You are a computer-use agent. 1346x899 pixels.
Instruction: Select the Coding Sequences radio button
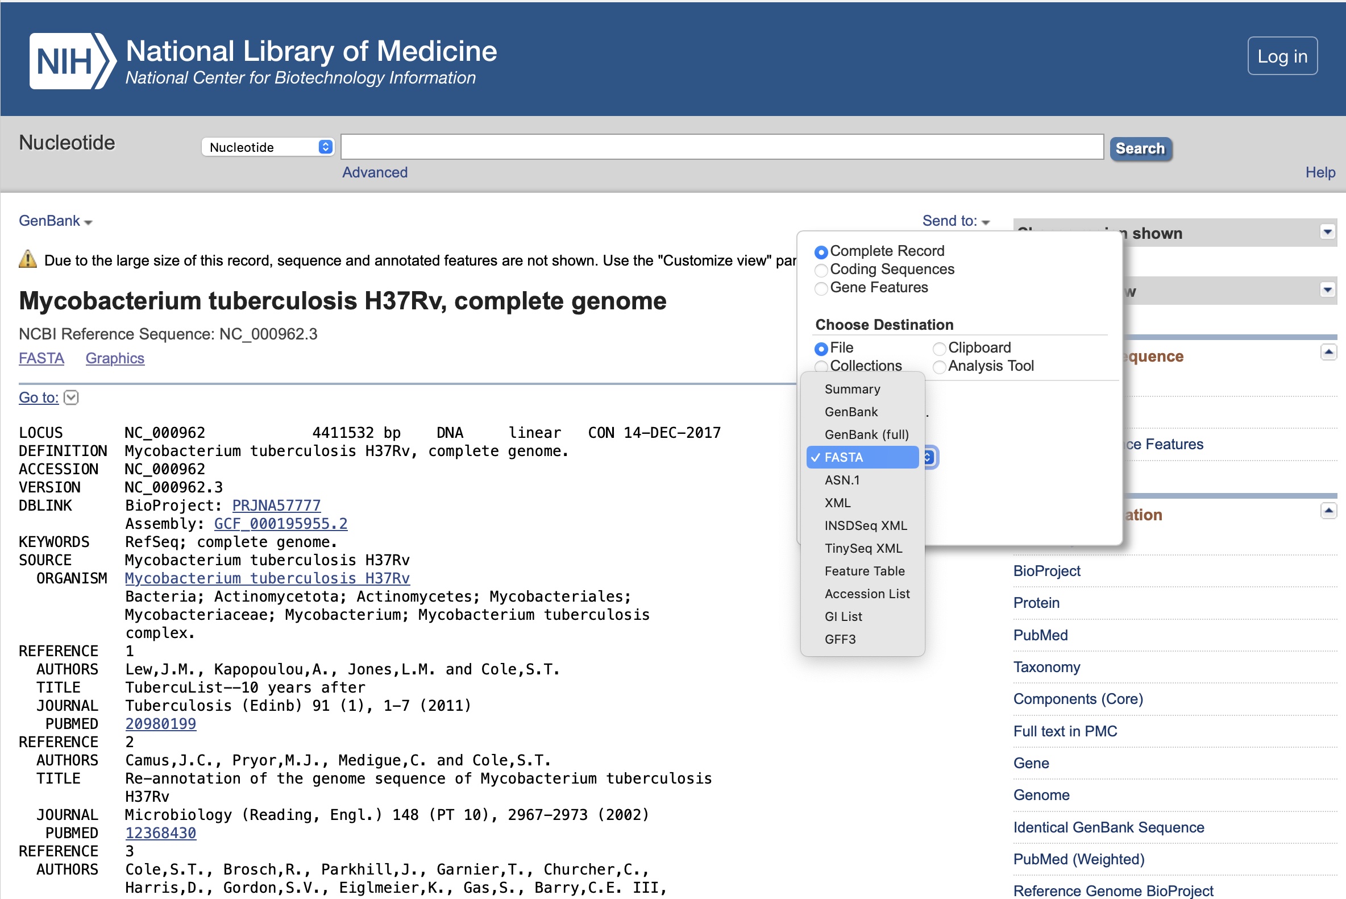(821, 270)
